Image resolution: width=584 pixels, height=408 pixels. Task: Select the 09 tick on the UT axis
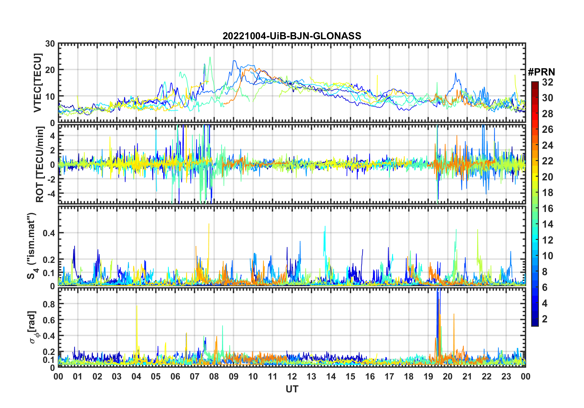coord(233,376)
